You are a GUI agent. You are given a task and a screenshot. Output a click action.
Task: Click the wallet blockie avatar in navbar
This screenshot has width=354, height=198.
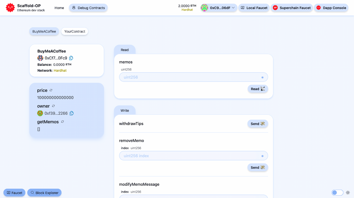coord(204,8)
